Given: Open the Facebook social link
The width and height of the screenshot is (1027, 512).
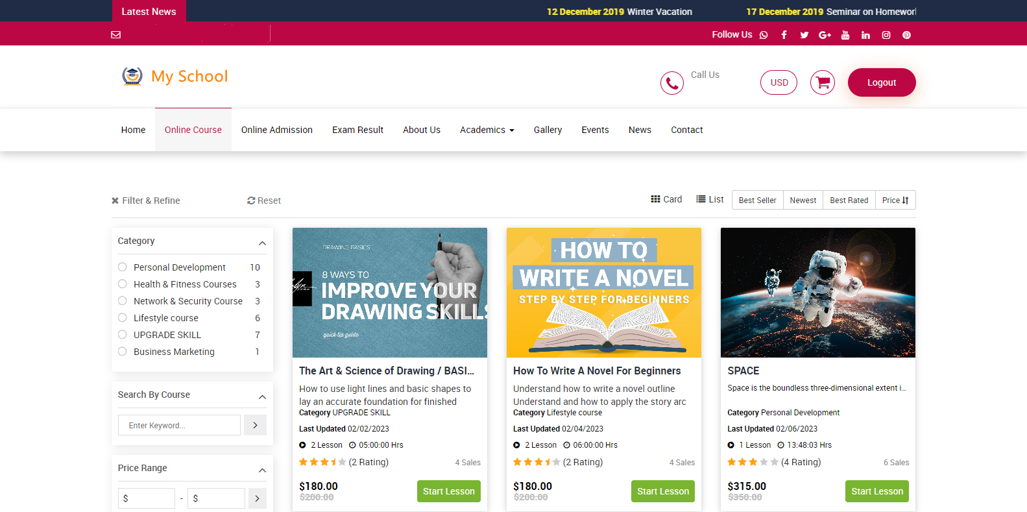Looking at the screenshot, I should click(784, 35).
